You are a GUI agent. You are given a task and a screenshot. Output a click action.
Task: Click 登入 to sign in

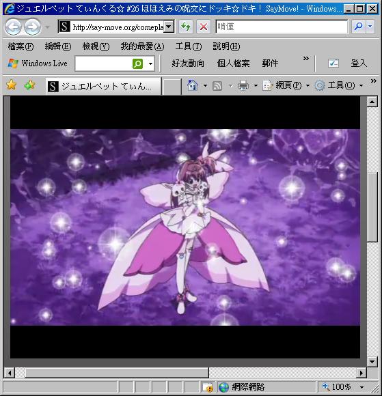(x=359, y=63)
